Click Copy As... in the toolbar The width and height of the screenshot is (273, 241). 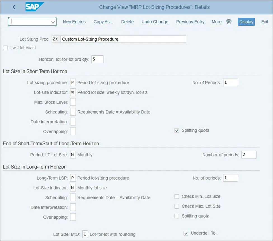pyautogui.click(x=103, y=22)
